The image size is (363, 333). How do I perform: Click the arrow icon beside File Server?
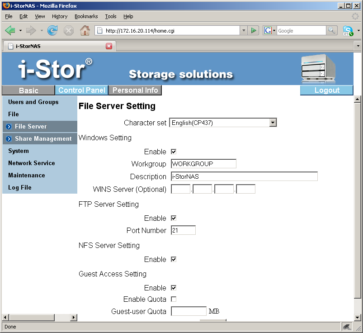(9, 127)
